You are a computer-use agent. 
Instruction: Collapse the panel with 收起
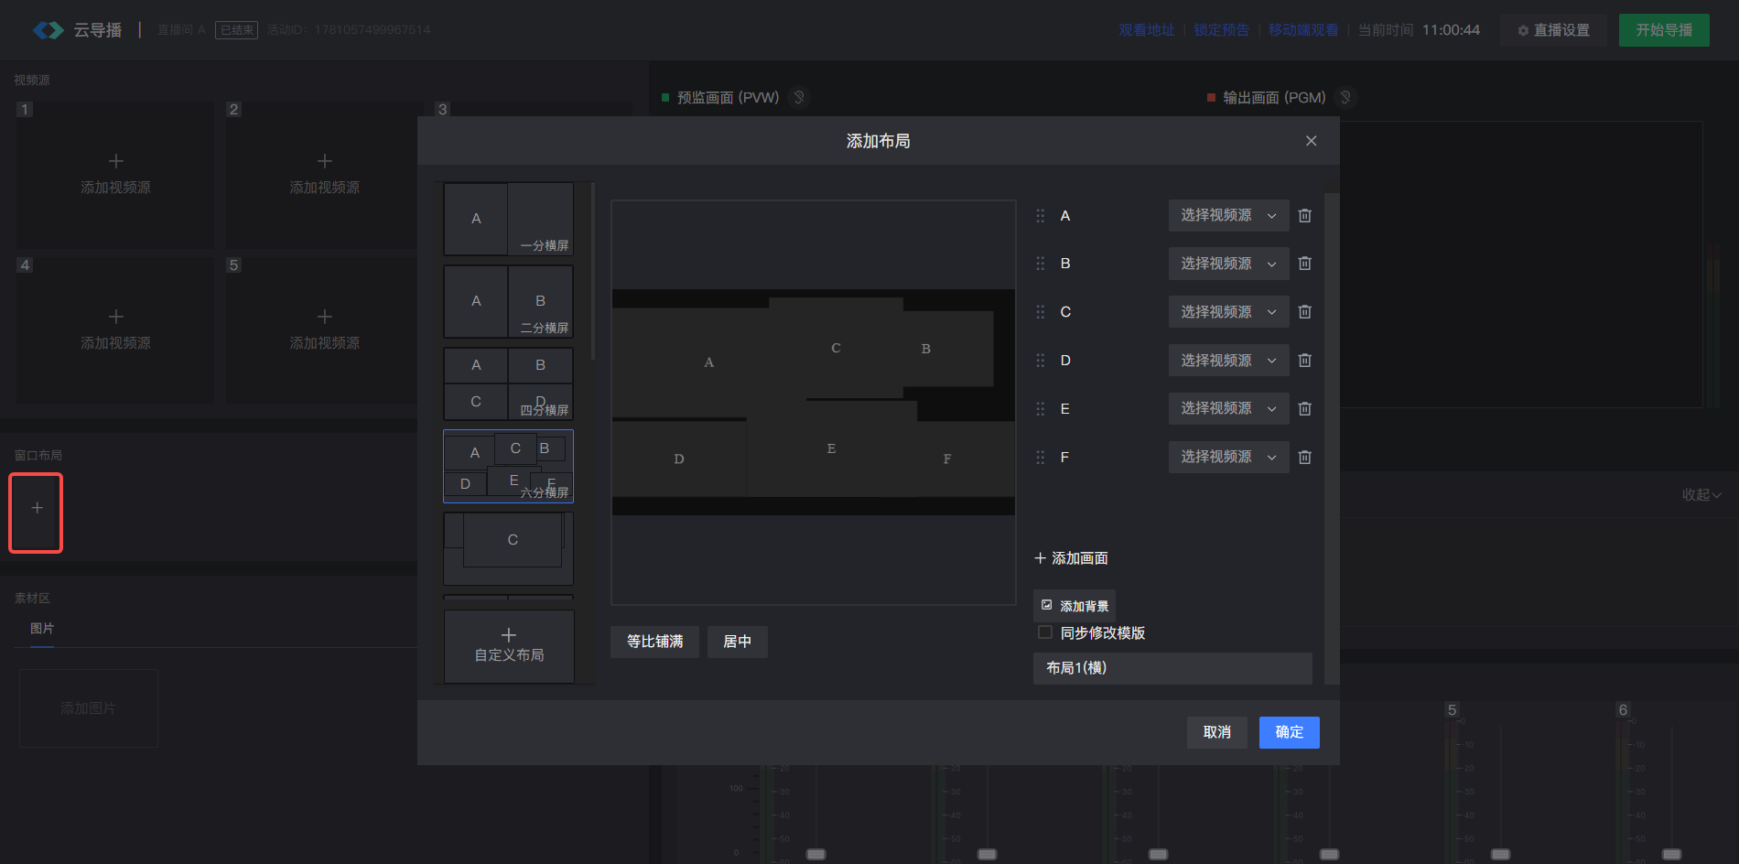tap(1701, 494)
